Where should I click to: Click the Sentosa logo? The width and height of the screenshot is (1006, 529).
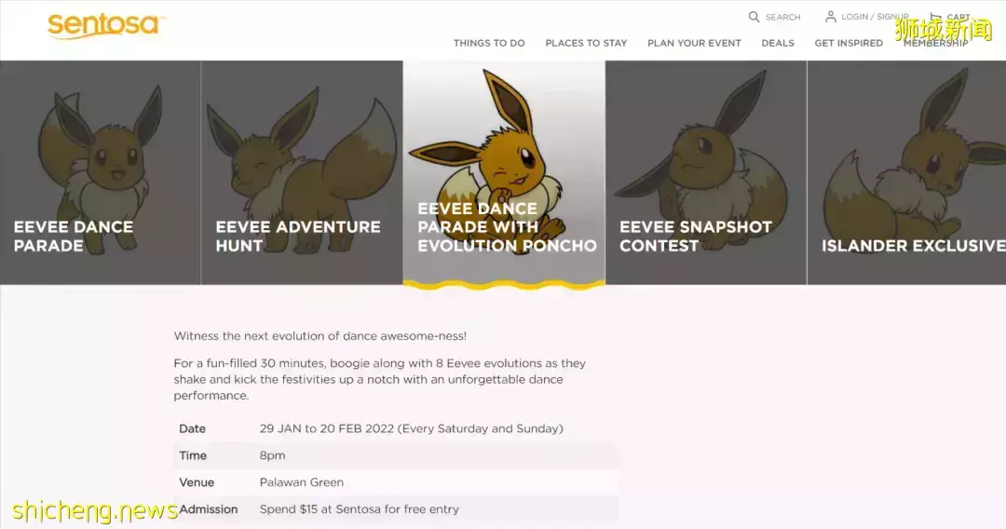tap(105, 25)
